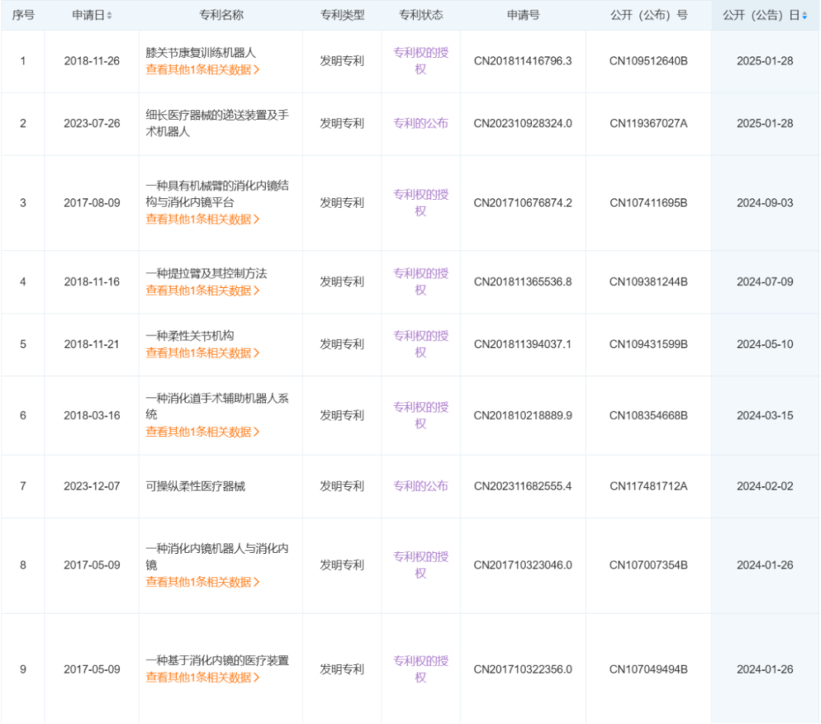The height and width of the screenshot is (724, 821).
Task: Click application number CN201810218889.9
Action: [x=523, y=416]
